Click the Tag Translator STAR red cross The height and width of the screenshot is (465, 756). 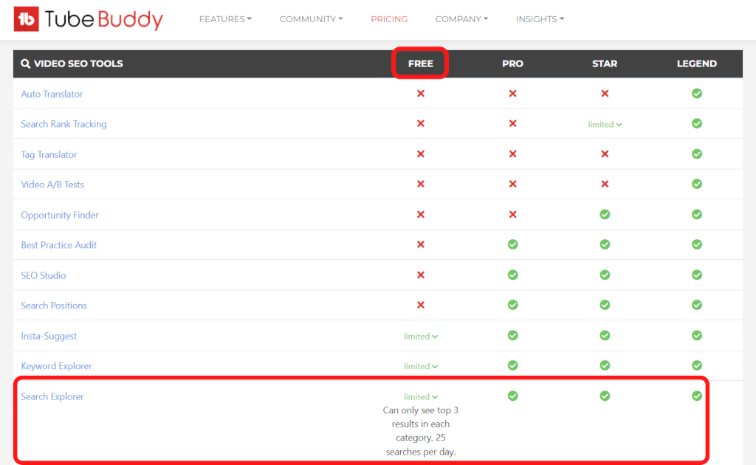click(605, 154)
